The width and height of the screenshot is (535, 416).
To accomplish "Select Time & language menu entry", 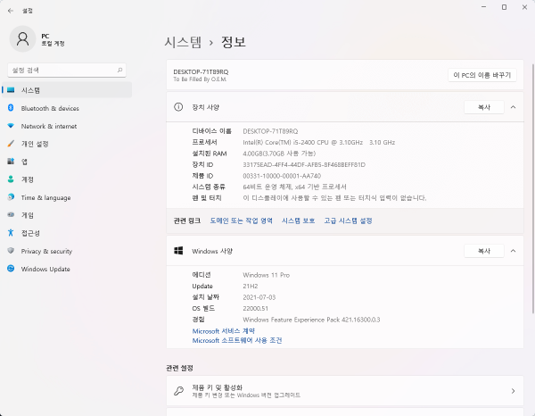I will pos(67,197).
